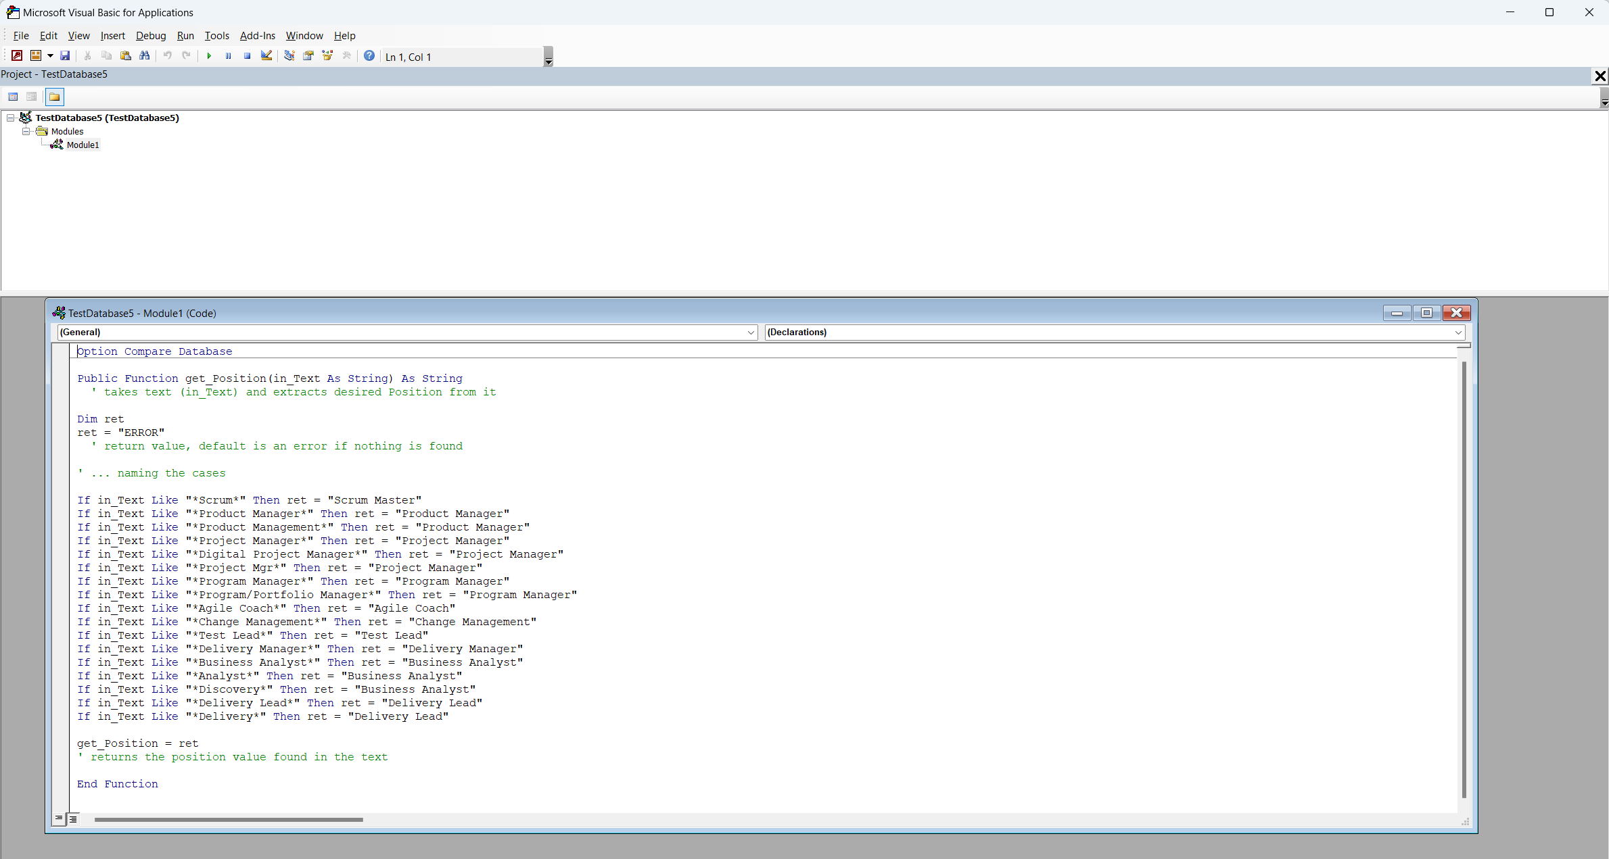Open the Run menu
This screenshot has height=859, width=1609.
click(185, 36)
